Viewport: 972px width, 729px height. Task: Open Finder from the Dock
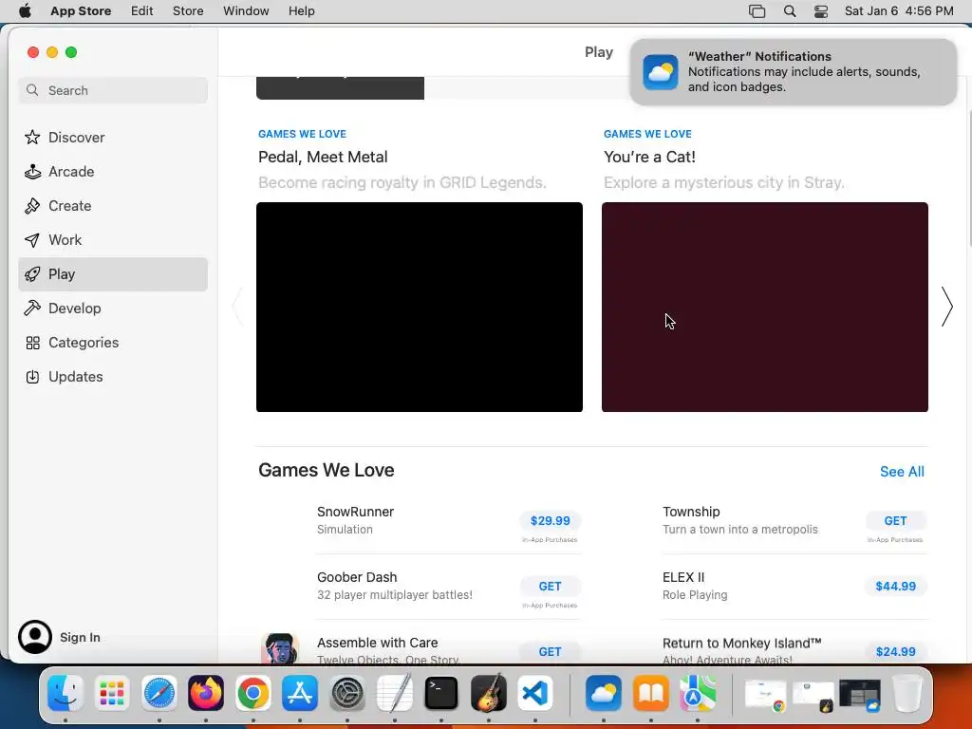[65, 693]
